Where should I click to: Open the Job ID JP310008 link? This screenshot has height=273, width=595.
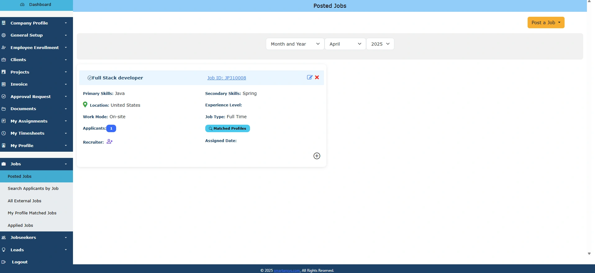click(226, 78)
